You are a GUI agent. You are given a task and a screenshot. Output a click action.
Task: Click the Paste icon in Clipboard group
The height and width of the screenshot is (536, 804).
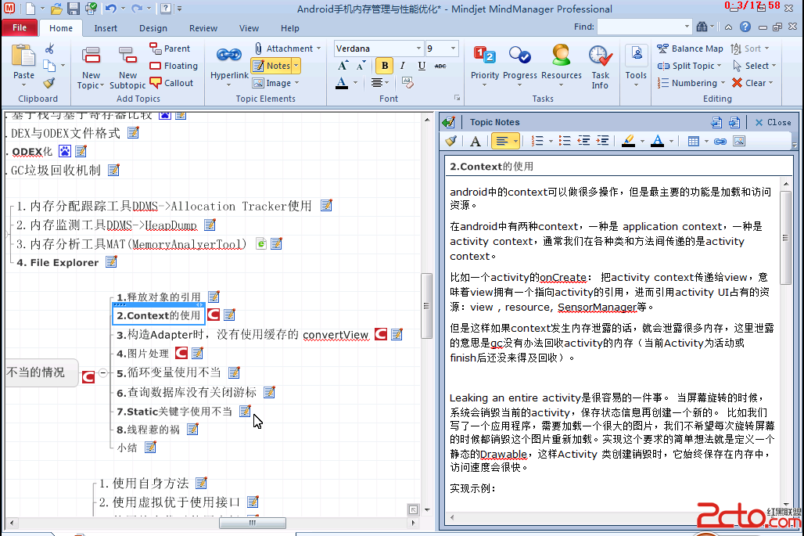coord(23,56)
